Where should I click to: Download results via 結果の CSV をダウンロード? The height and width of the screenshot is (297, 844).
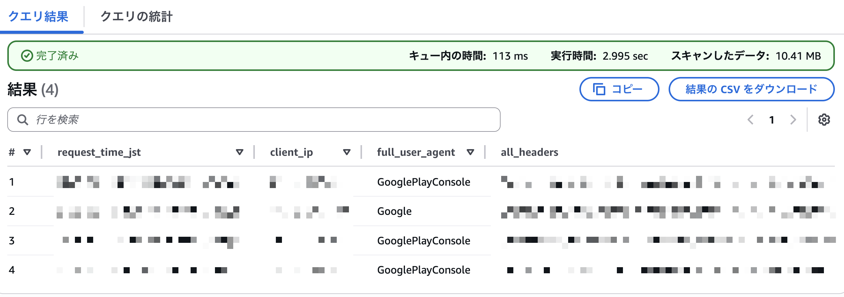751,89
